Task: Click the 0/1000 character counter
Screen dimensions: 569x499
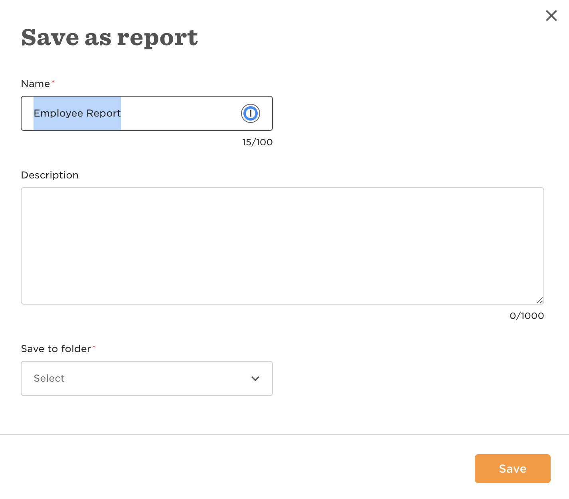Action: coord(527,316)
